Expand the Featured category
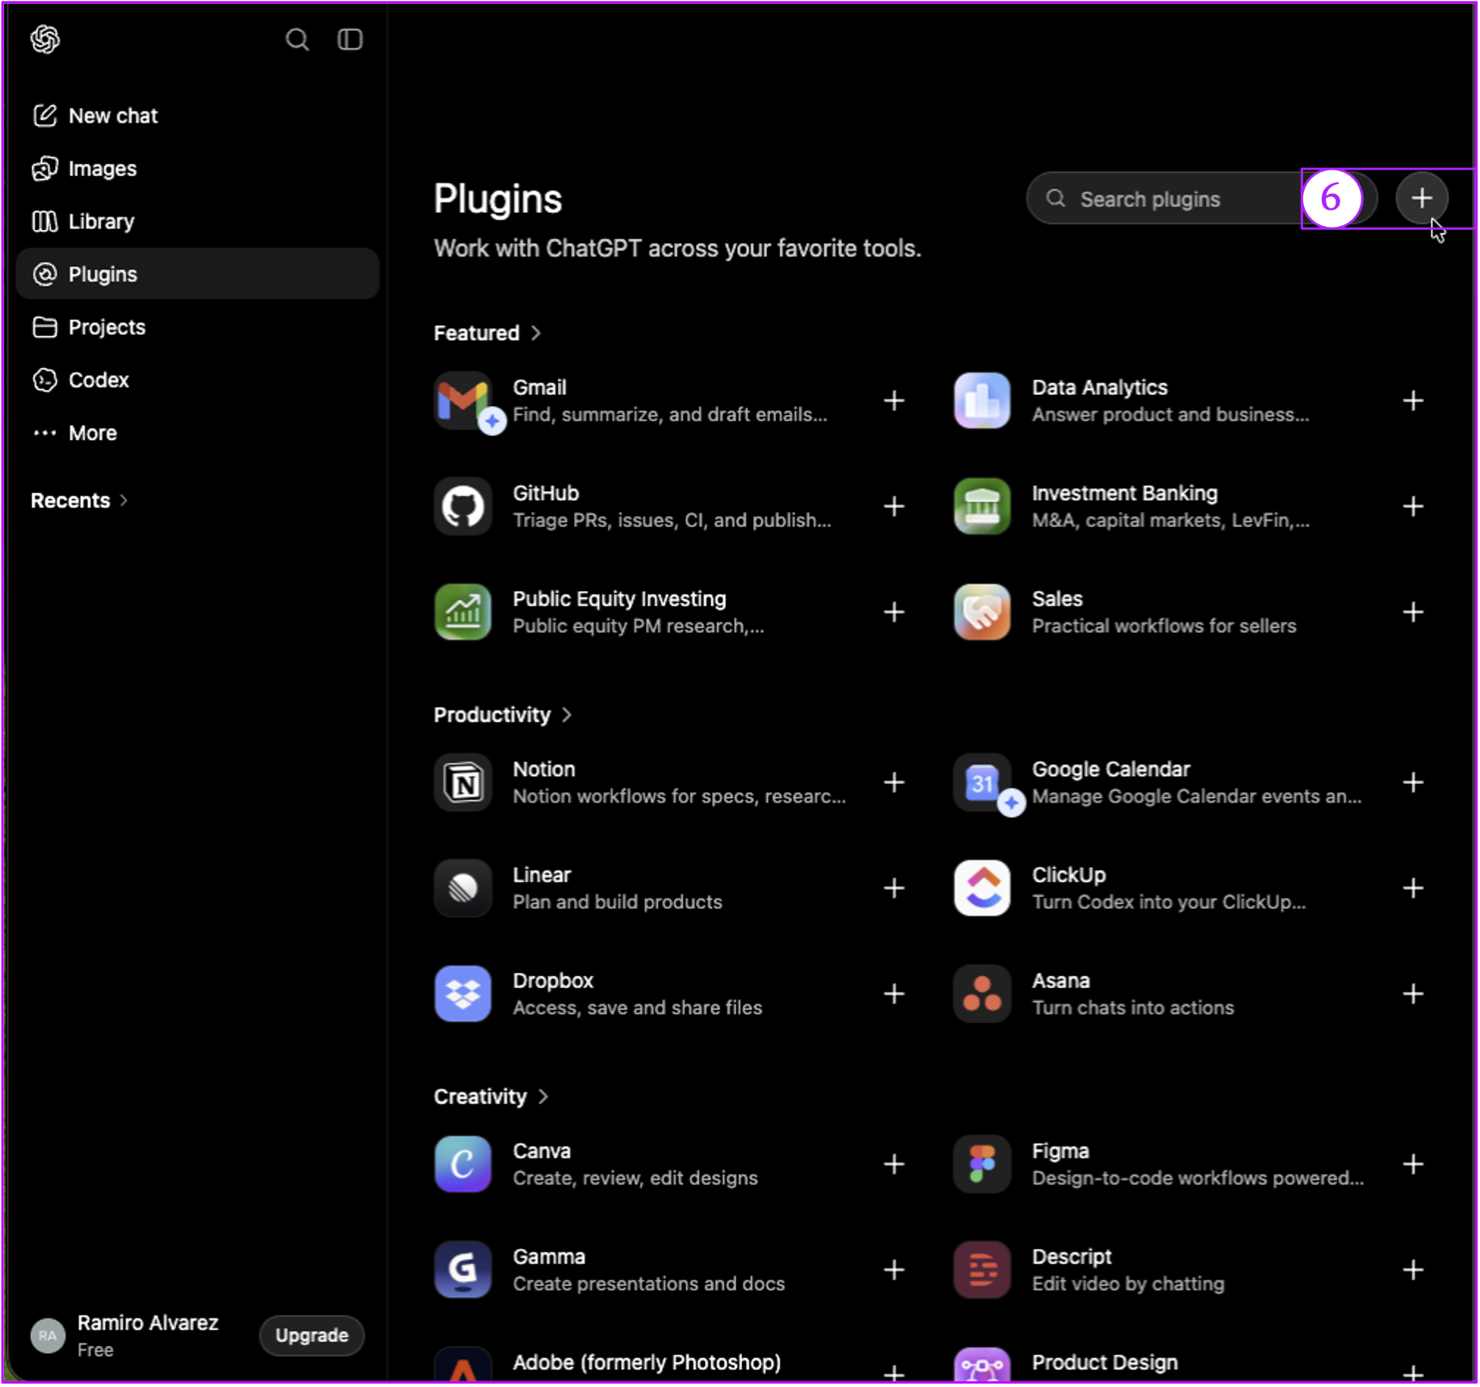This screenshot has height=1387, width=1480. pos(487,333)
